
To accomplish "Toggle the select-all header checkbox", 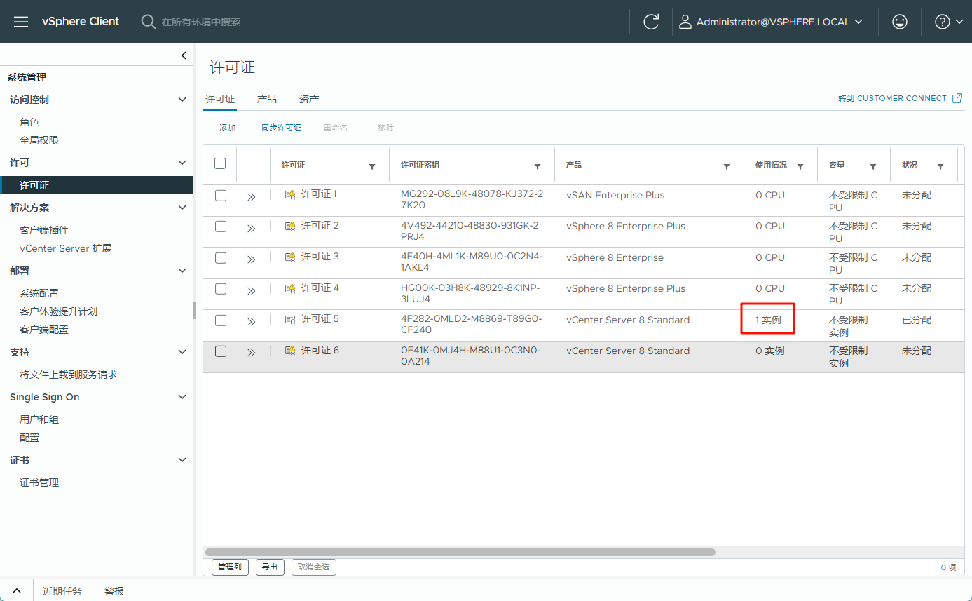I will [220, 163].
